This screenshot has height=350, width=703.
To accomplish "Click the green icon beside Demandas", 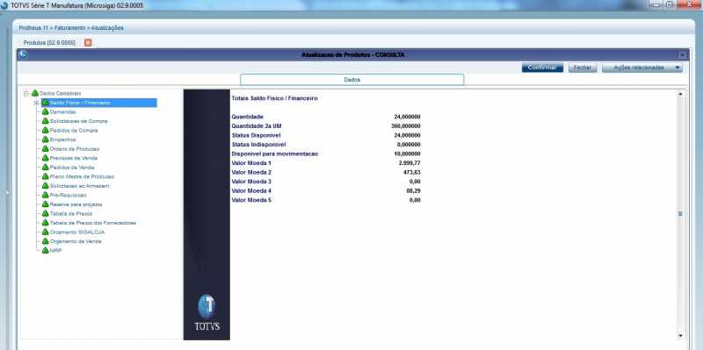I will point(46,112).
